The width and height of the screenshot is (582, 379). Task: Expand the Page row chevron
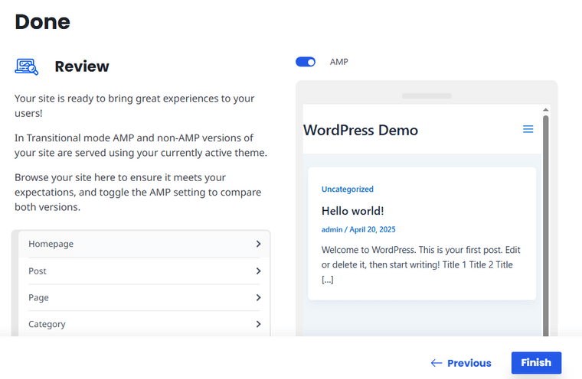pos(258,297)
